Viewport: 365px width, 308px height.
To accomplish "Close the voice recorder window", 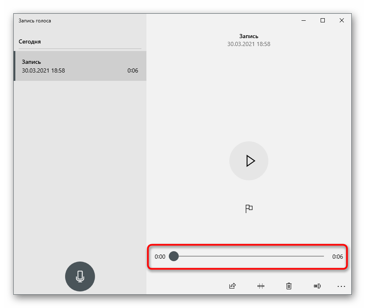I will pos(342,21).
